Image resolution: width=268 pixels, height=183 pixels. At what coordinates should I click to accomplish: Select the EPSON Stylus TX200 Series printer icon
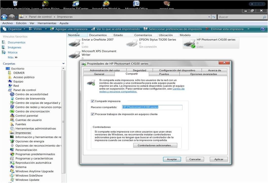132,43
